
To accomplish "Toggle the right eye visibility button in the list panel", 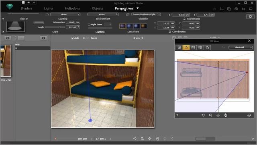I will tap(43, 38).
